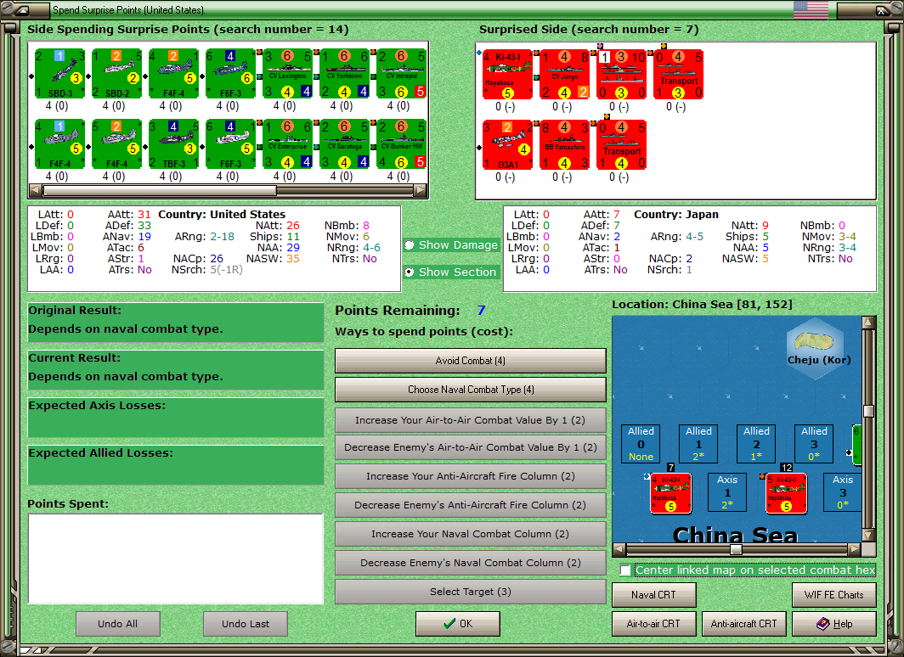Click right arrow of spending side units scrollbar
The height and width of the screenshot is (657, 904).
click(x=421, y=190)
